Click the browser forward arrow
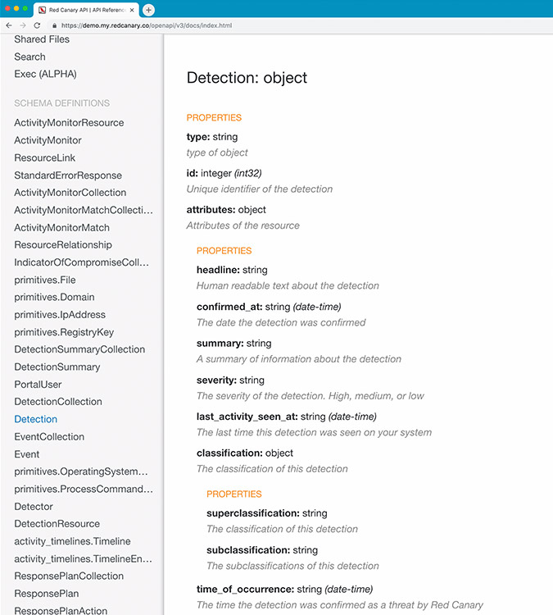Screen dimensions: 553x615 [x=23, y=25]
